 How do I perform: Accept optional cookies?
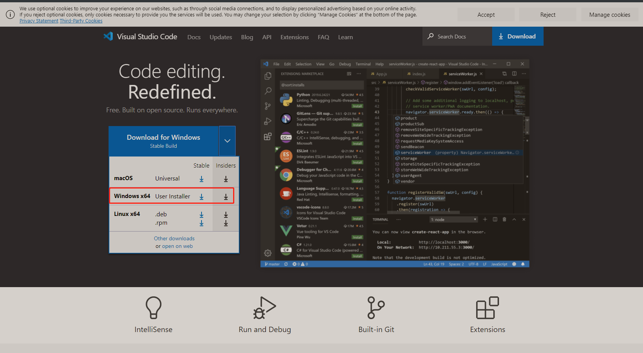tap(486, 15)
